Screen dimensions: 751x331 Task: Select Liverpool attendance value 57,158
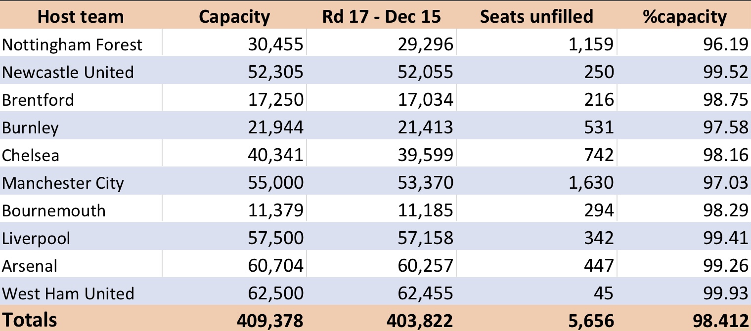point(425,238)
